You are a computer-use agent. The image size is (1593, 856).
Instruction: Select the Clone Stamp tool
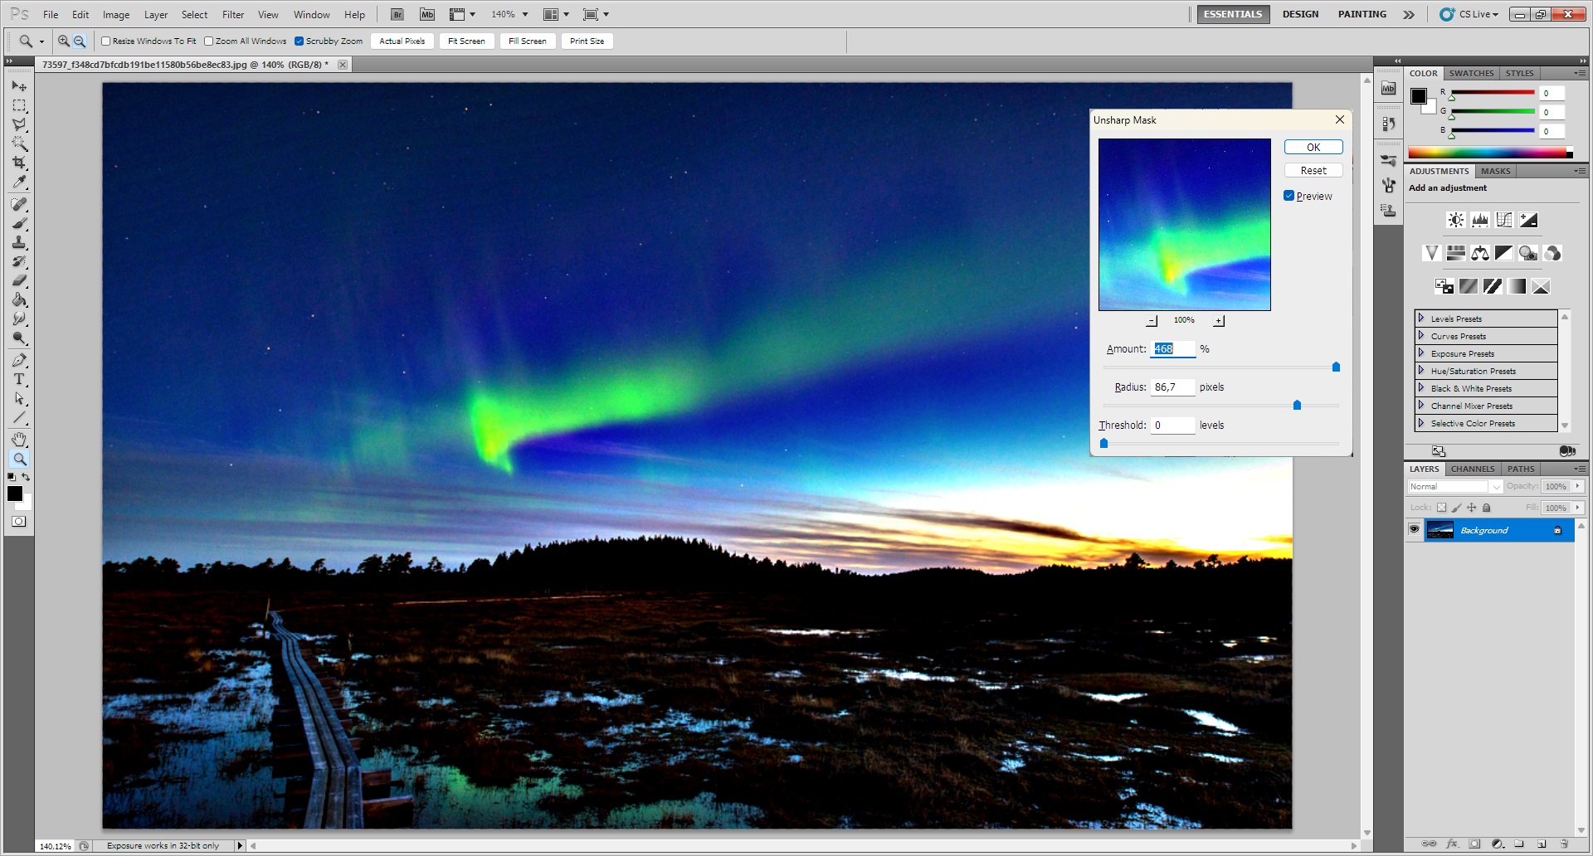pyautogui.click(x=19, y=242)
